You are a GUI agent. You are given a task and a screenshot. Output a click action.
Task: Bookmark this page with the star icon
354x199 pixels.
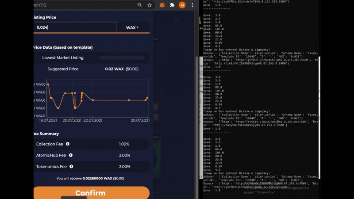coord(150,5)
